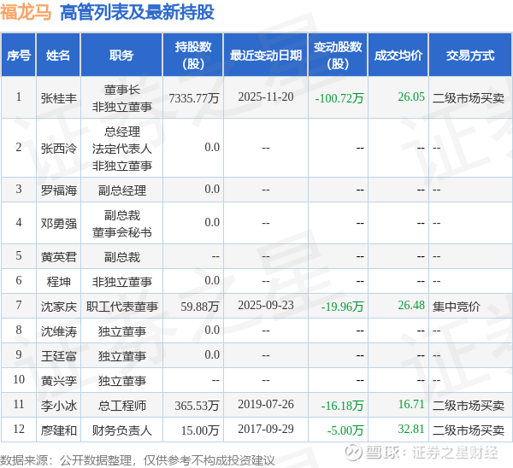The height and width of the screenshot is (468, 513).
Task: Select the 姓名 column header
Action: click(x=58, y=55)
